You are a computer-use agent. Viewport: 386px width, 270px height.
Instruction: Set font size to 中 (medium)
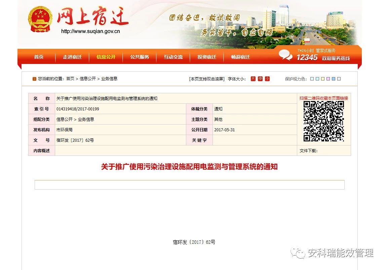coord(260,79)
